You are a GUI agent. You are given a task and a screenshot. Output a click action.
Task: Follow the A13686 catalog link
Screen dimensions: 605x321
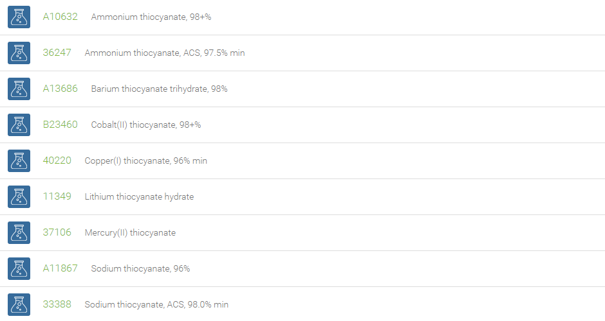[60, 89]
